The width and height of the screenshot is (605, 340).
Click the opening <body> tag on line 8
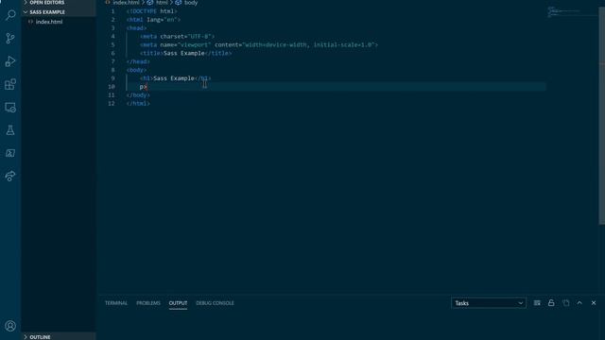(136, 70)
